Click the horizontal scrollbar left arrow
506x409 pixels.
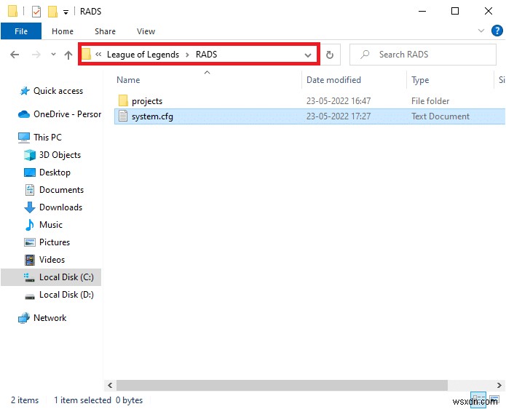coord(110,386)
